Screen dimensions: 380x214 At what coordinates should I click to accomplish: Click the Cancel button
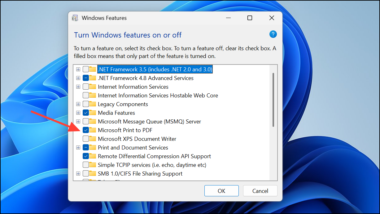click(260, 191)
